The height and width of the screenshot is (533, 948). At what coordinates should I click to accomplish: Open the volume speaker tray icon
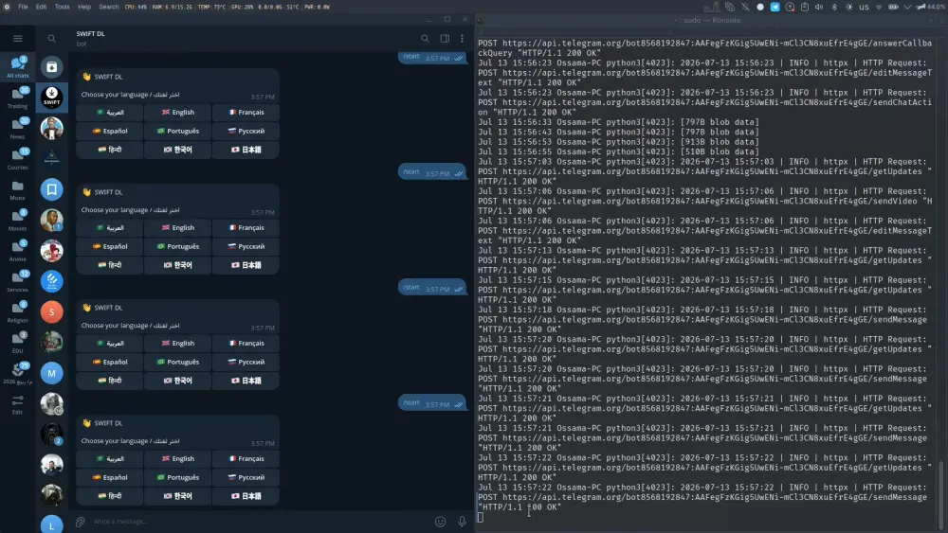[x=819, y=8]
